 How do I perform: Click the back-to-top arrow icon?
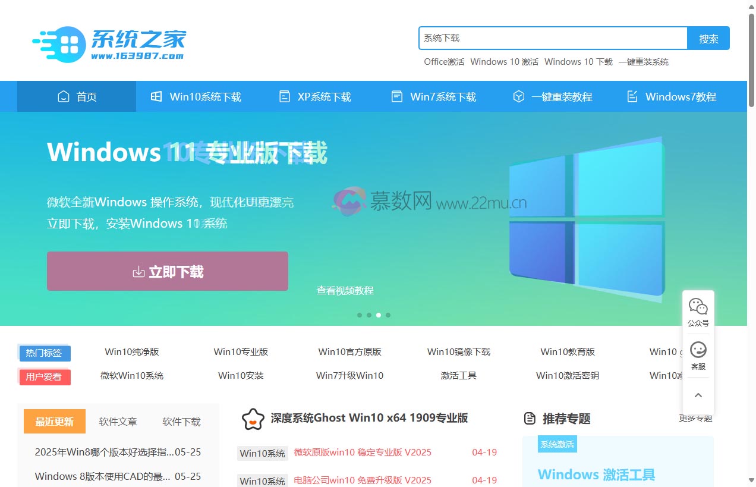(x=698, y=394)
